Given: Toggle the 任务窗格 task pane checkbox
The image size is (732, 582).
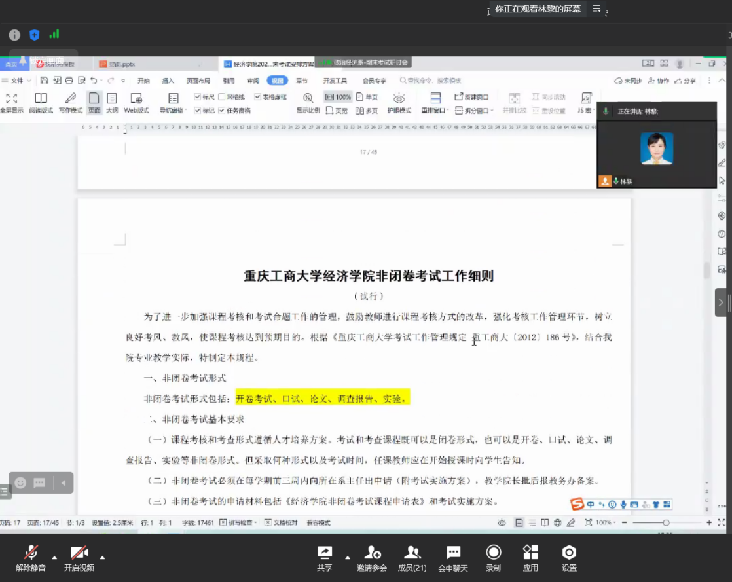Looking at the screenshot, I should [222, 111].
